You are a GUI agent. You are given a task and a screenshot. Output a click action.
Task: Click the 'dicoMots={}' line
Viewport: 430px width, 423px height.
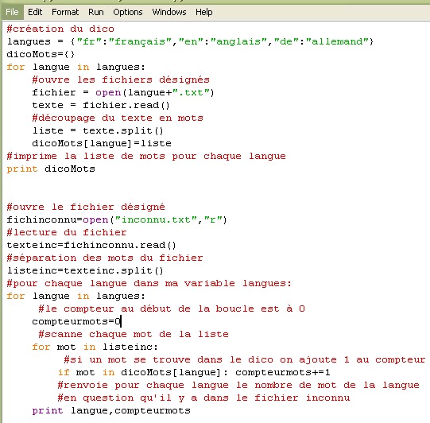tap(41, 54)
